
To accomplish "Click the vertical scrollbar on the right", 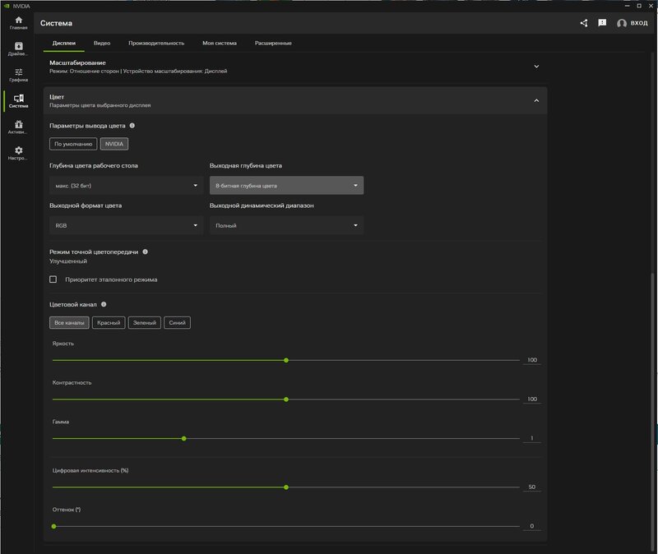I will 652,413.
